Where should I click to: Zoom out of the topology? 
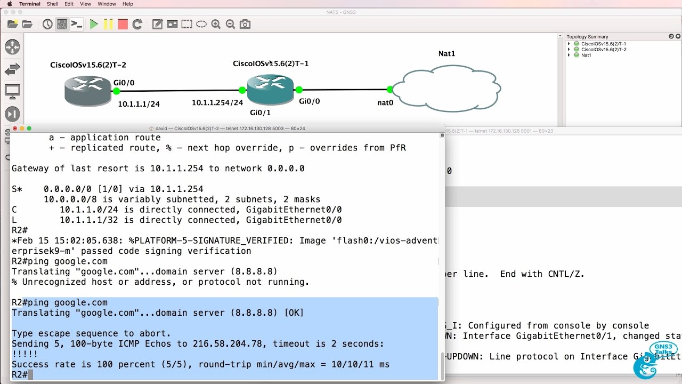click(230, 24)
